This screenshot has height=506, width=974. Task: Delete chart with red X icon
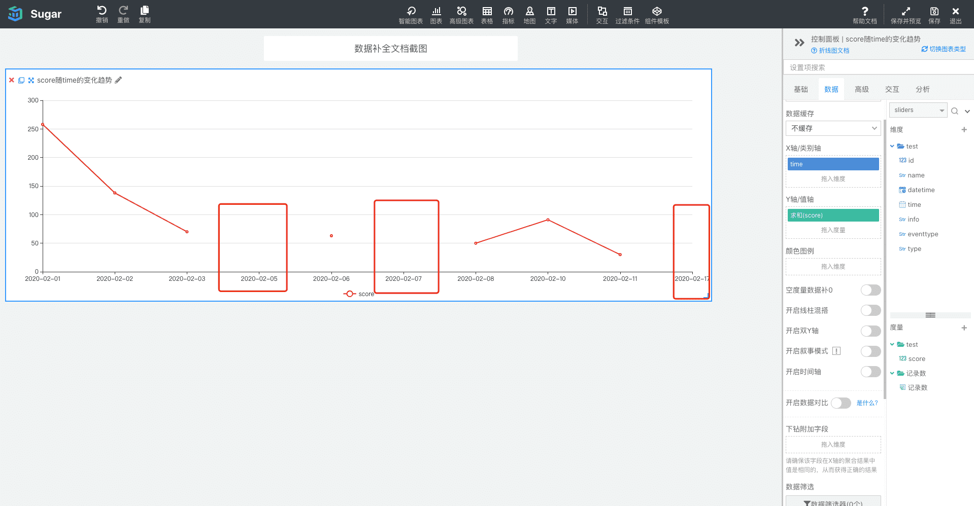click(x=12, y=80)
